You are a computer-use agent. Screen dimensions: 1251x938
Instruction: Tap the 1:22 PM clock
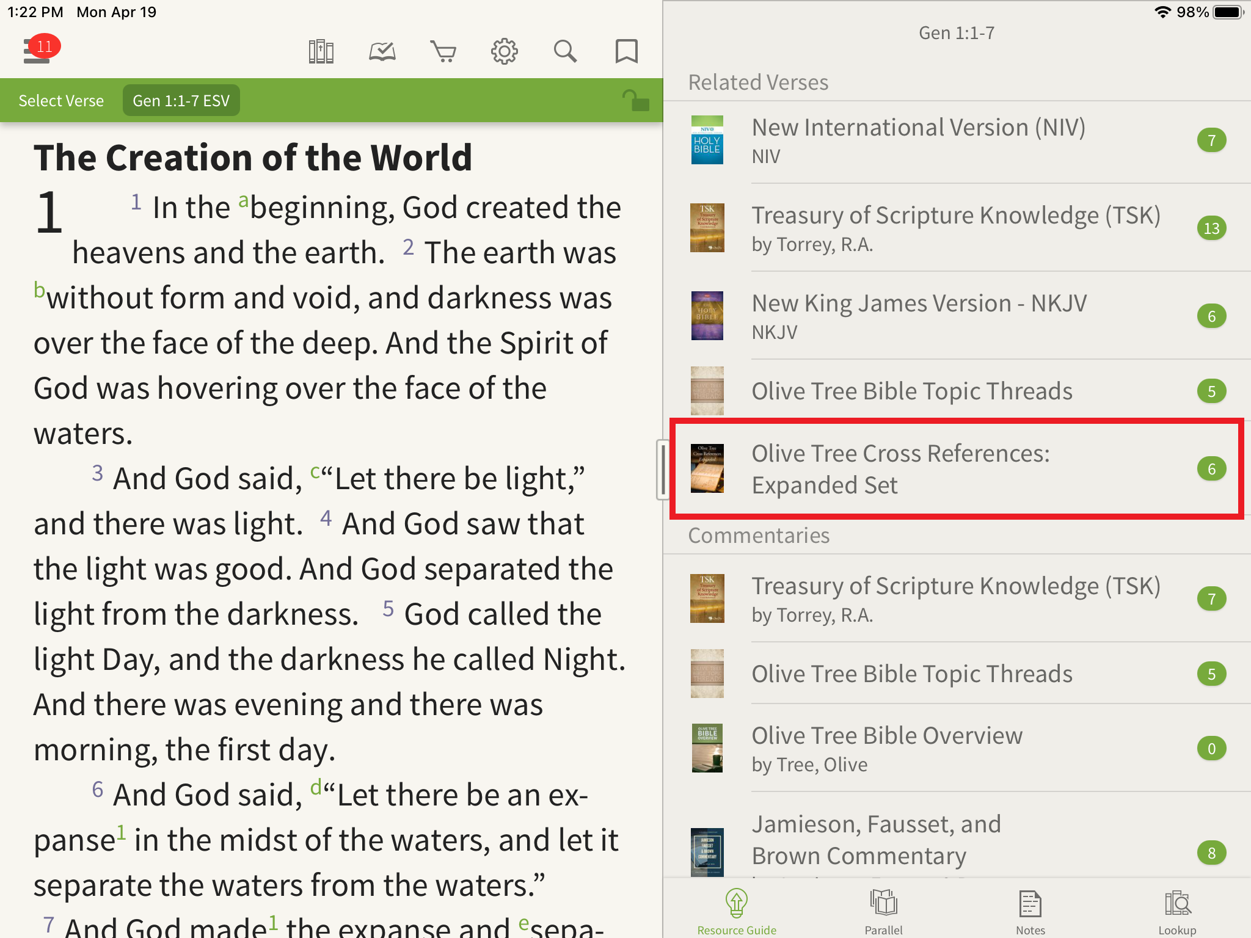point(35,12)
